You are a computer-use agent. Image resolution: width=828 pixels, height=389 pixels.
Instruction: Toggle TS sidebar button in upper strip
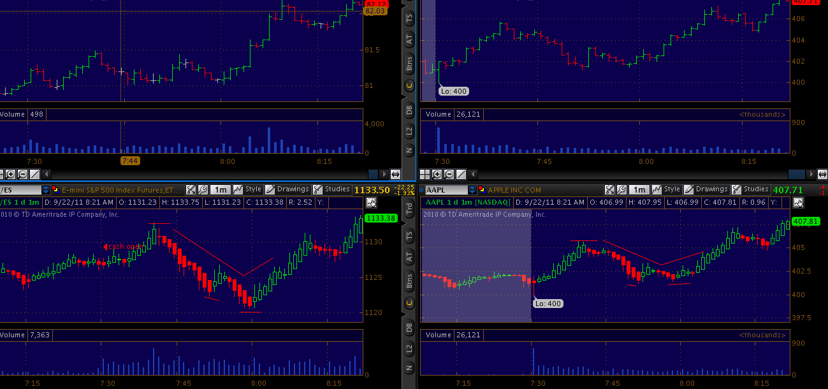pos(409,18)
